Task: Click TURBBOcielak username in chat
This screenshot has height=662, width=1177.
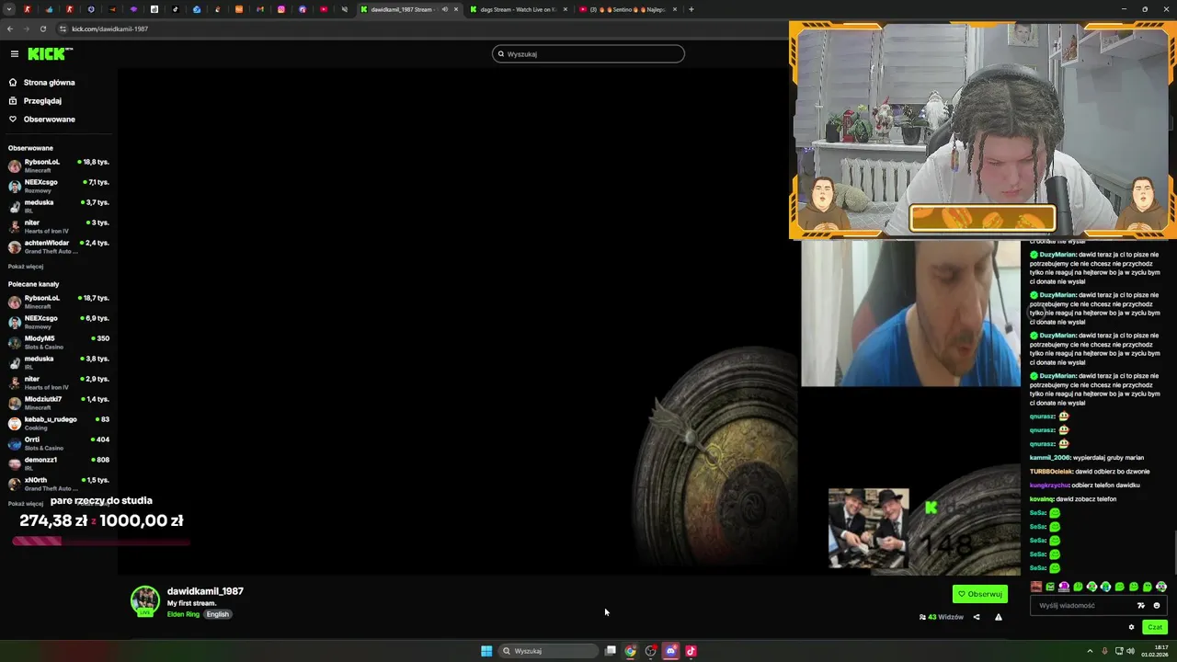Action: click(x=1051, y=472)
